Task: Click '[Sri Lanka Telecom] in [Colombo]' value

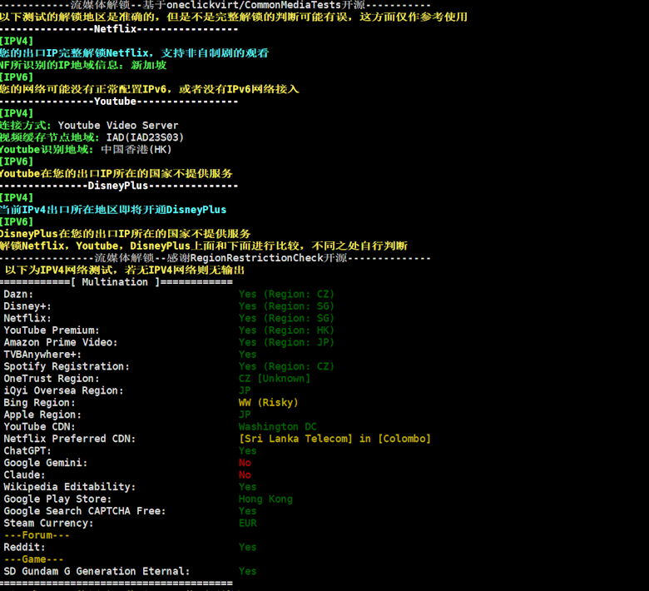Action: pyautogui.click(x=334, y=438)
